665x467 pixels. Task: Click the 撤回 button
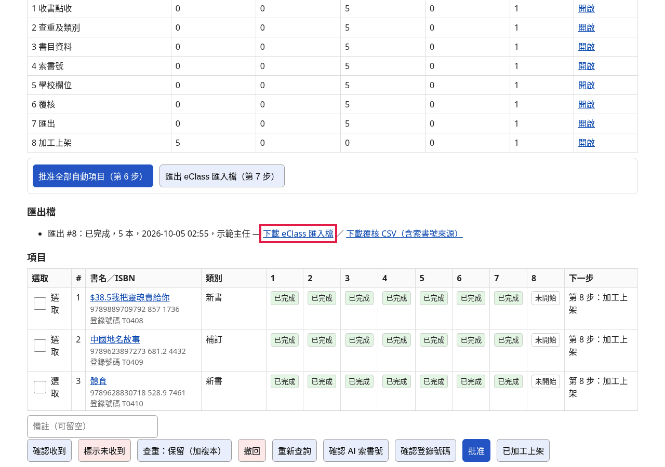click(252, 450)
